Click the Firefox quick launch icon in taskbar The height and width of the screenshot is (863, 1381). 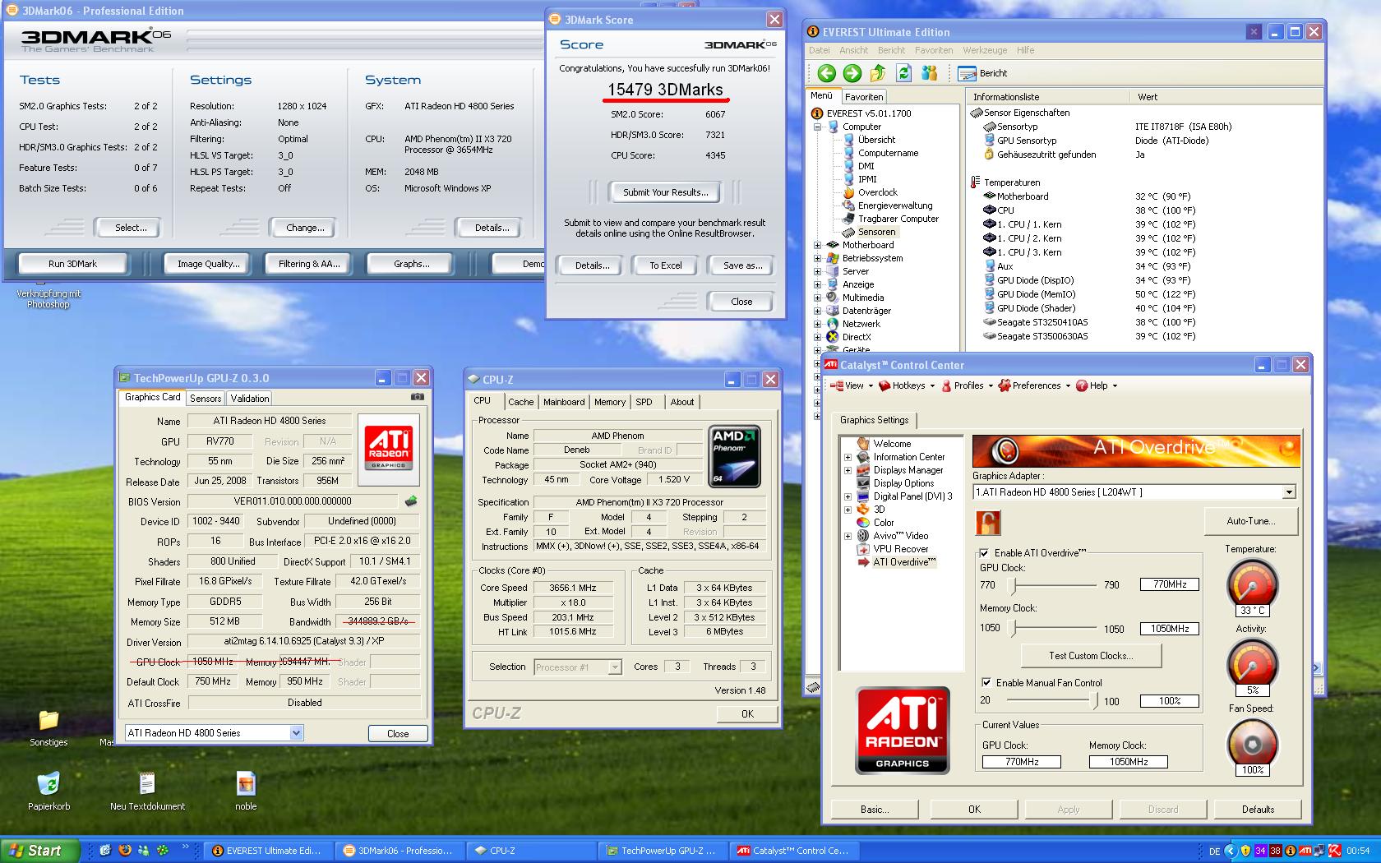(125, 851)
